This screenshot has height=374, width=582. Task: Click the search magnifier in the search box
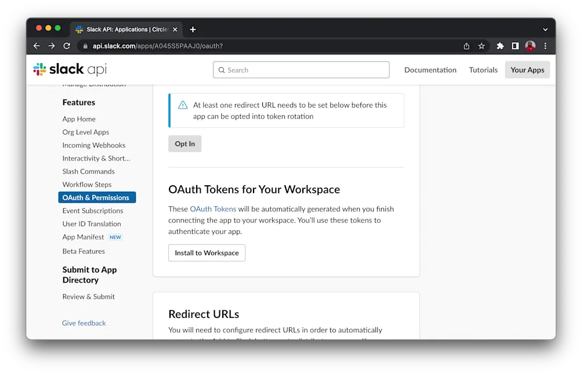[x=222, y=69]
